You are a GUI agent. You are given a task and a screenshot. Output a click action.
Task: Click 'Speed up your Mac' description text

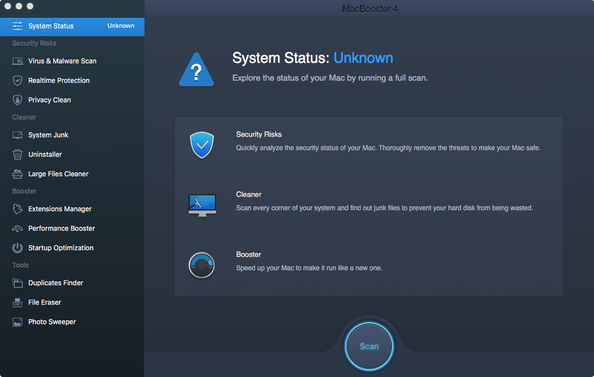309,268
